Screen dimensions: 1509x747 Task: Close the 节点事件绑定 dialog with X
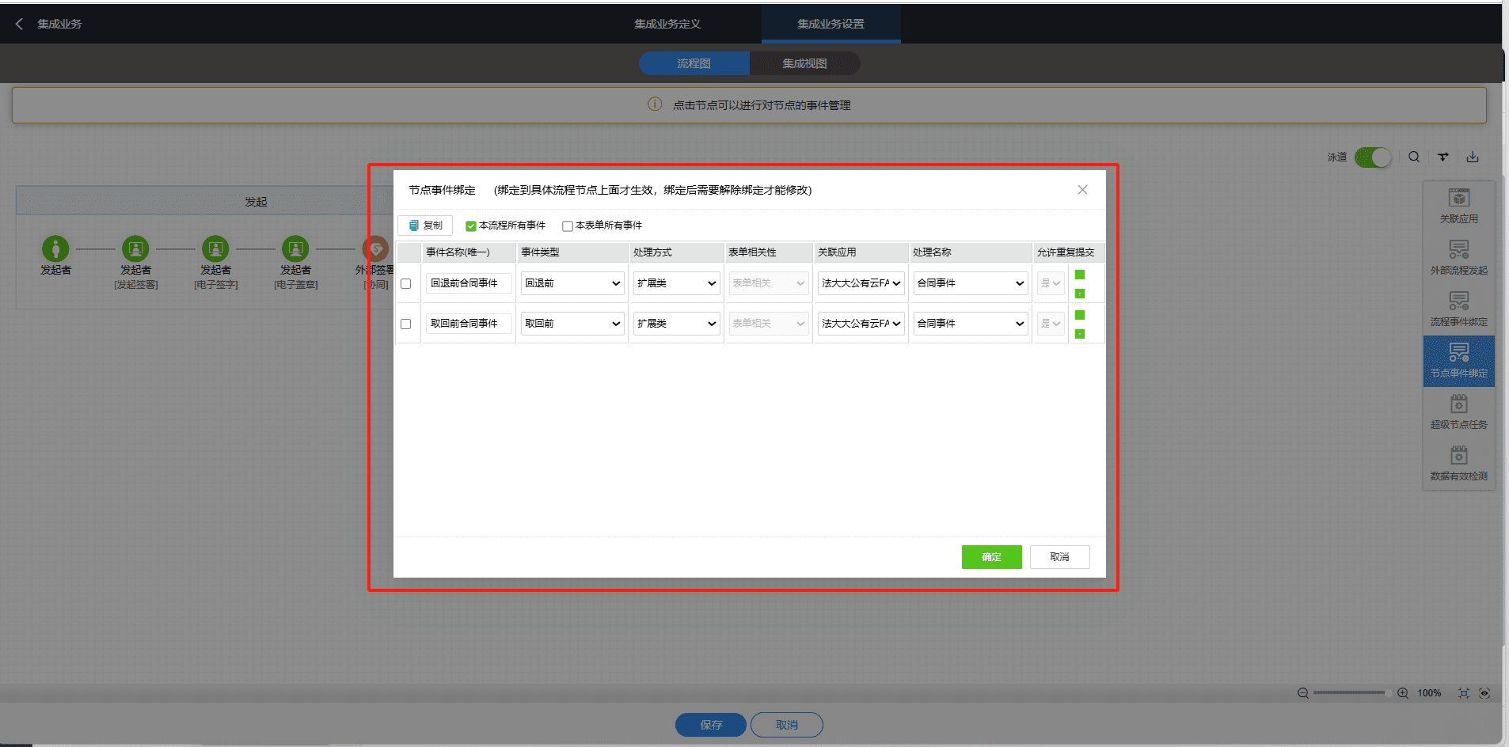1082,190
